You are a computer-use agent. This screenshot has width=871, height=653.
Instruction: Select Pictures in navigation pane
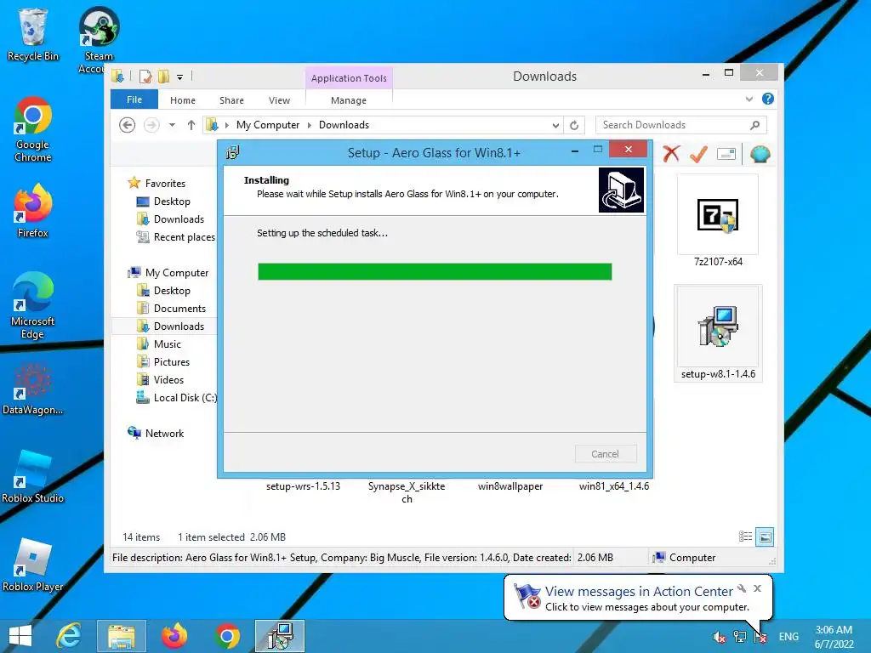click(x=172, y=361)
